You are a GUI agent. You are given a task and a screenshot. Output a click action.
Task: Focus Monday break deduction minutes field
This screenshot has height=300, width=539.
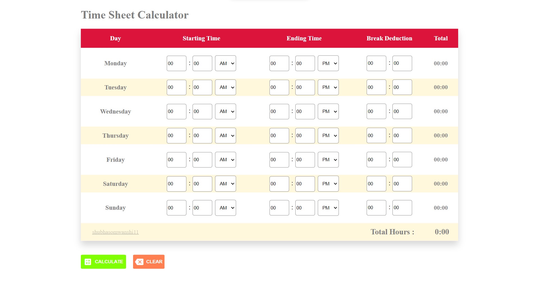coord(402,63)
